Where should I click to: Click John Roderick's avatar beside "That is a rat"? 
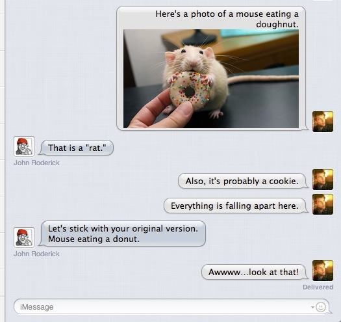[24, 146]
